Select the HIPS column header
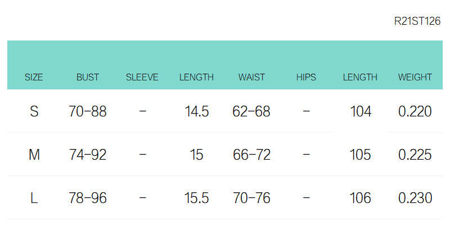This screenshot has height=239, width=450. 306,78
